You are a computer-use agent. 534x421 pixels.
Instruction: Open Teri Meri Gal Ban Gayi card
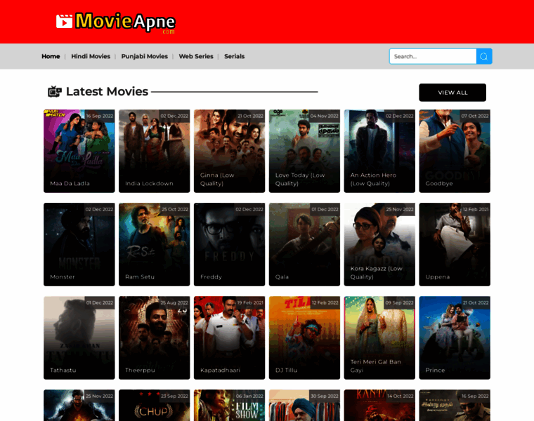coord(379,338)
